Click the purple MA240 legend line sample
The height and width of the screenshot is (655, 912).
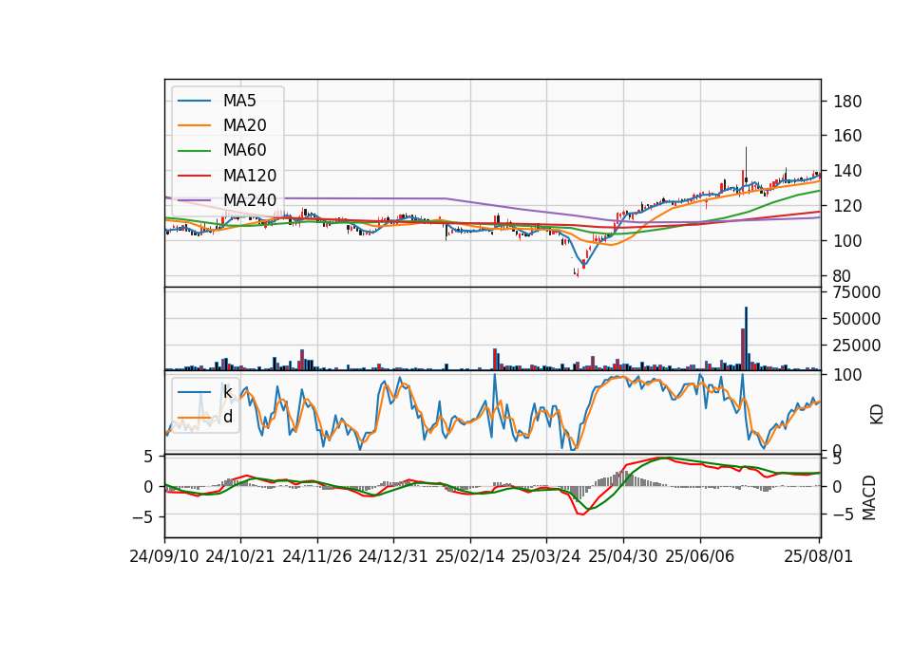click(194, 200)
